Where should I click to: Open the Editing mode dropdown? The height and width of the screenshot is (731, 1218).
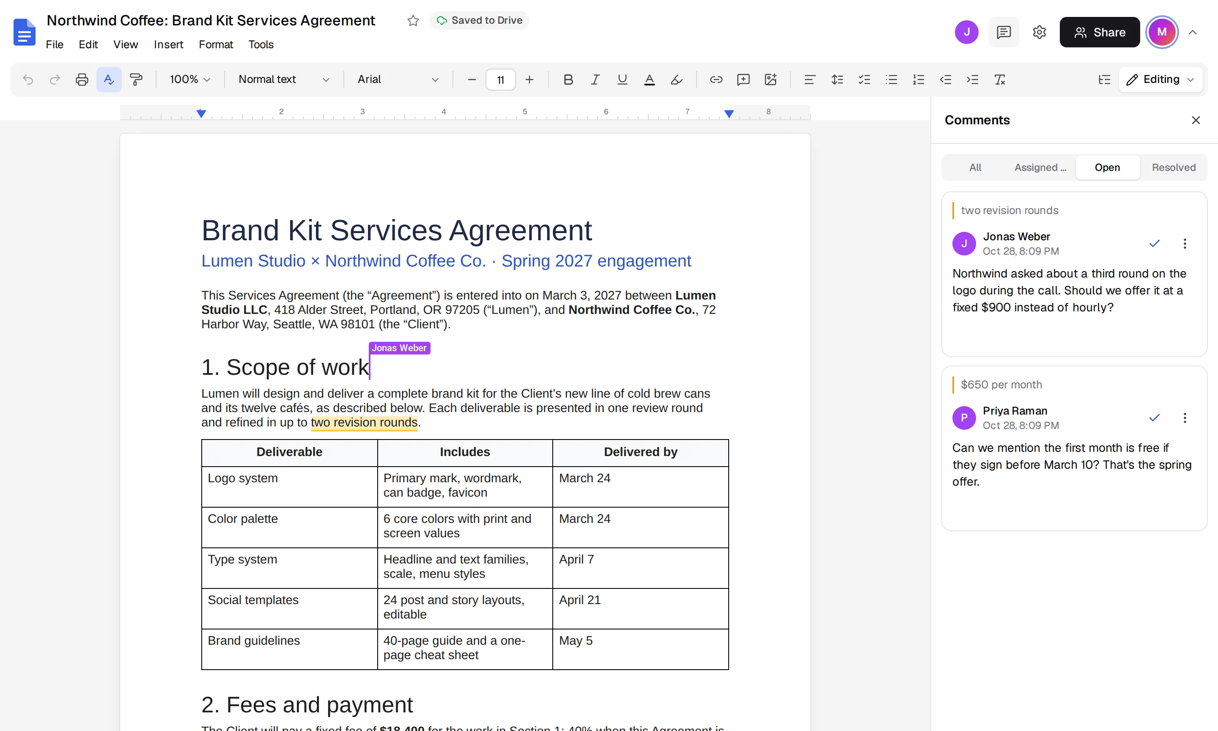tap(1160, 79)
